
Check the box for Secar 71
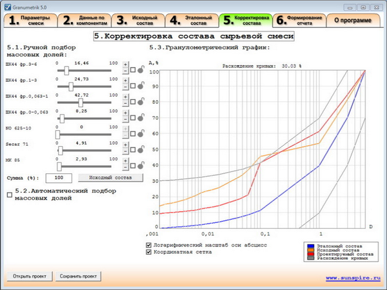[133, 150]
